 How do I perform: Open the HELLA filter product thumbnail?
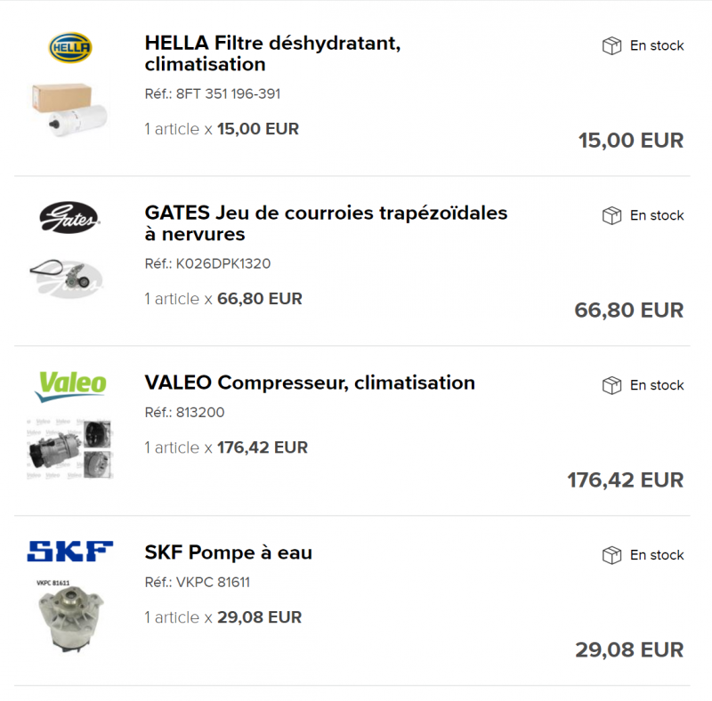pos(70,109)
